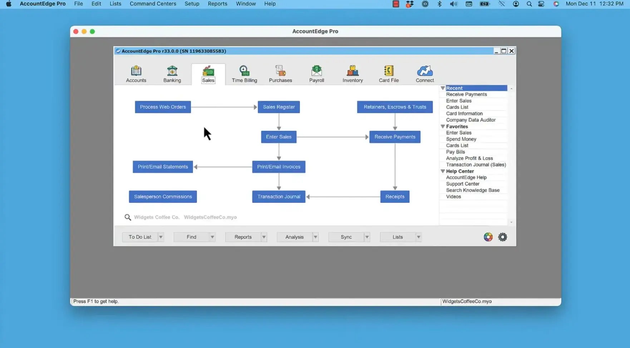Click the To Do List button

(140, 237)
